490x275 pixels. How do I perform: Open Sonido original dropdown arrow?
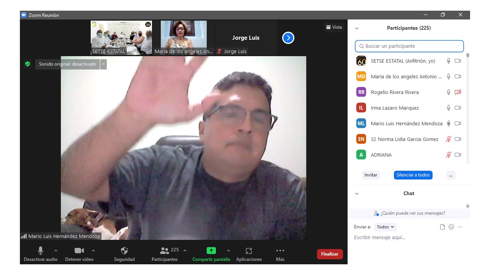[x=103, y=64]
